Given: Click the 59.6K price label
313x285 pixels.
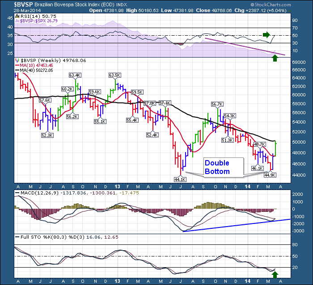Looking at the screenshot, I should tap(95, 92).
